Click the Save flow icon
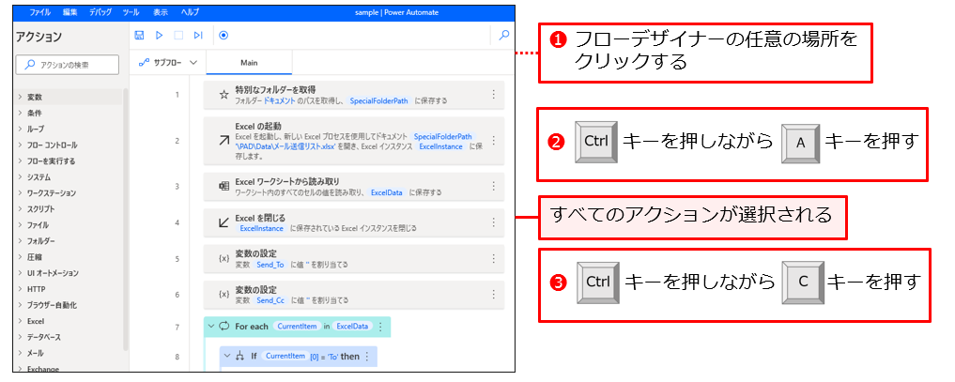This screenshot has width=955, height=382. [140, 36]
